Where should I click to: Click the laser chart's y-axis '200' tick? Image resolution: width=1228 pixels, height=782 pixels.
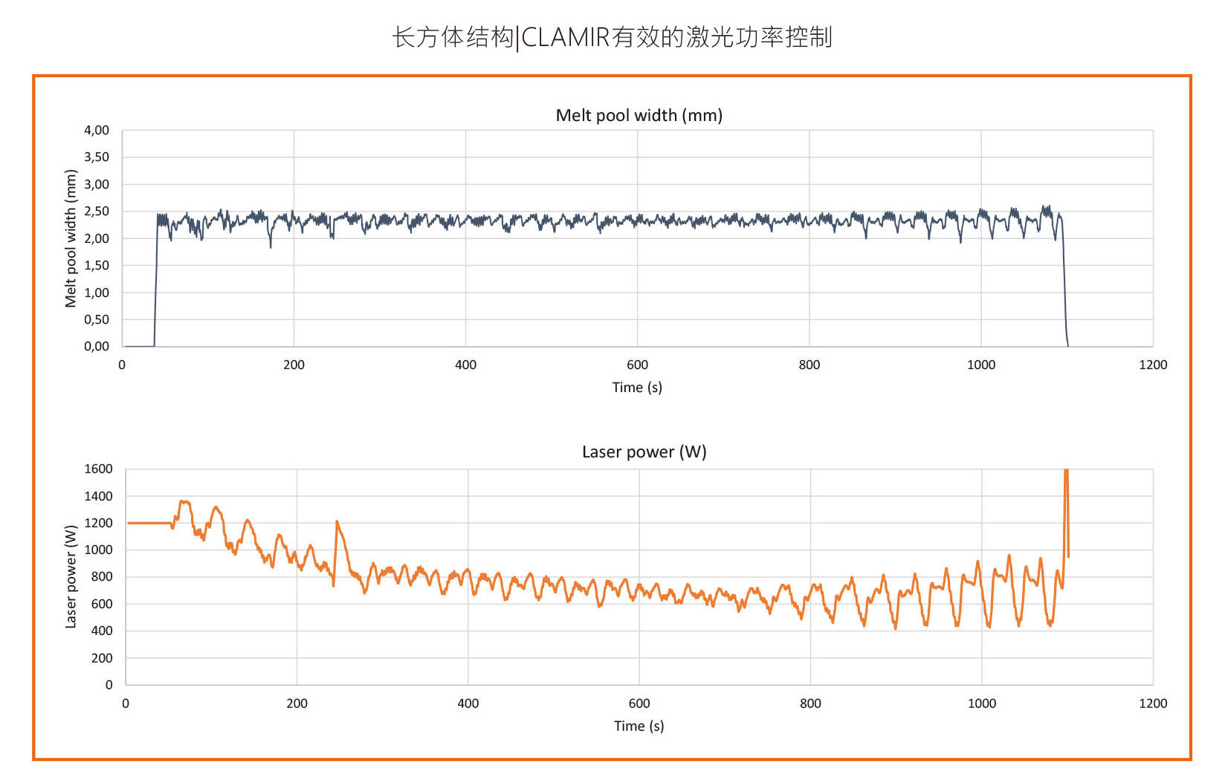coord(102,658)
